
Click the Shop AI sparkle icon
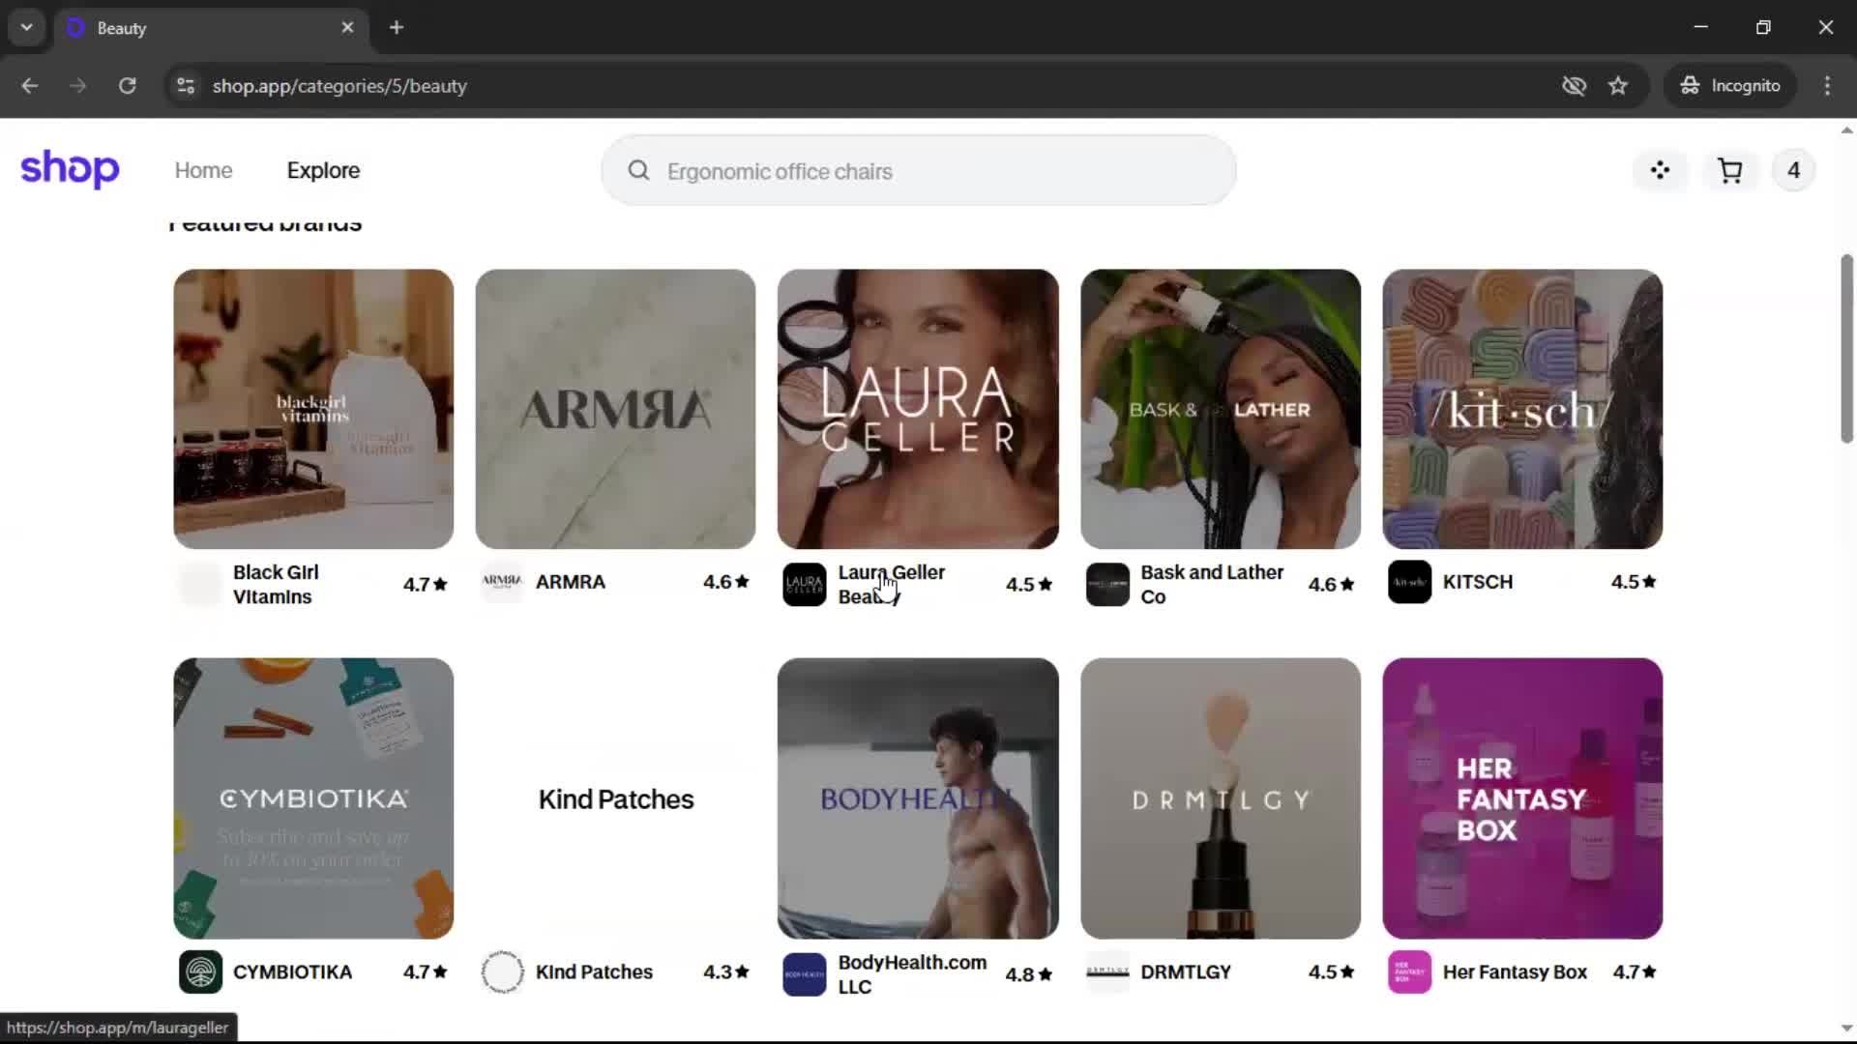click(1660, 171)
